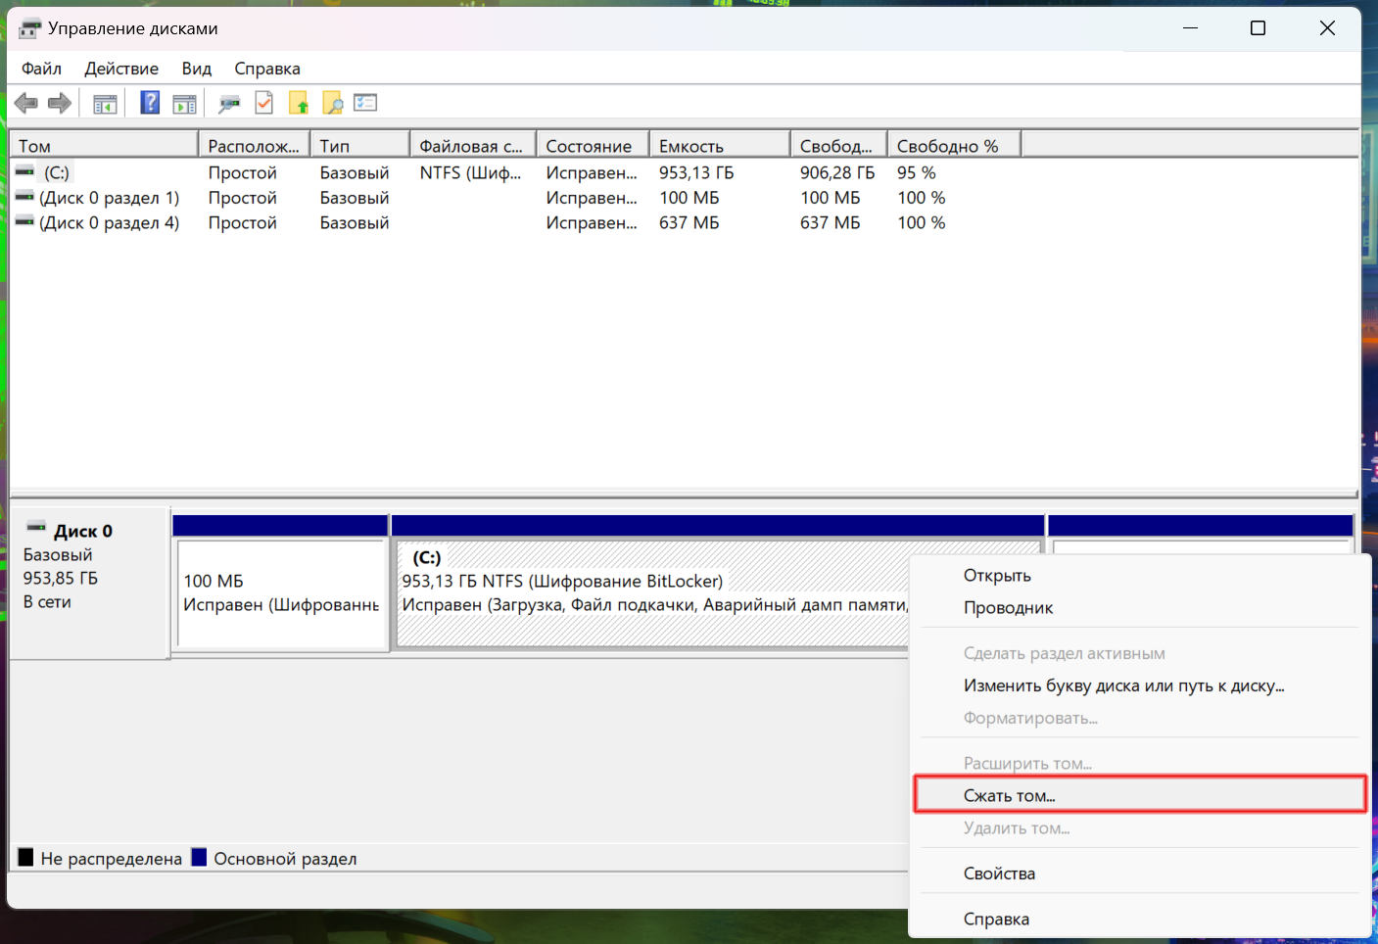Sort by the Состояние column header
Viewport: 1378px width, 944px height.
coord(594,146)
